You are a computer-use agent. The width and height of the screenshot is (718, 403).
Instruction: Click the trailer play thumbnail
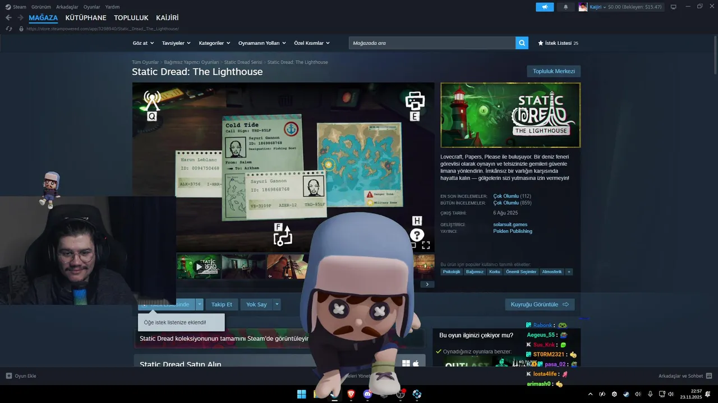199,267
